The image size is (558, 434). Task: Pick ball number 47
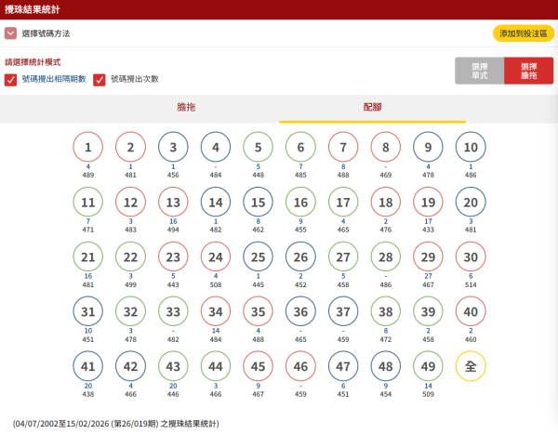343,366
